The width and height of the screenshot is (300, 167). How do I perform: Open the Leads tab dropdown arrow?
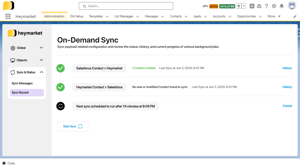pos(205,17)
